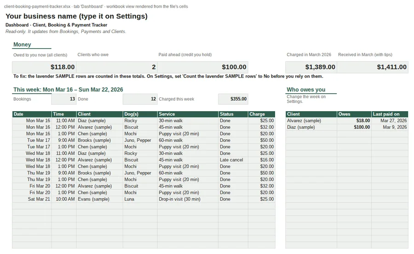Click the 'Last paid on' column header
The image size is (414, 254).
click(390, 114)
